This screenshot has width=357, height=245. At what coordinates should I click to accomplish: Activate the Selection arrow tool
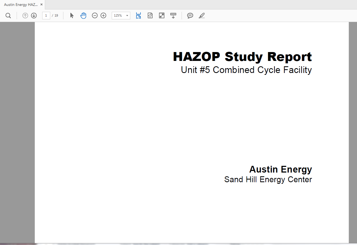click(x=72, y=16)
